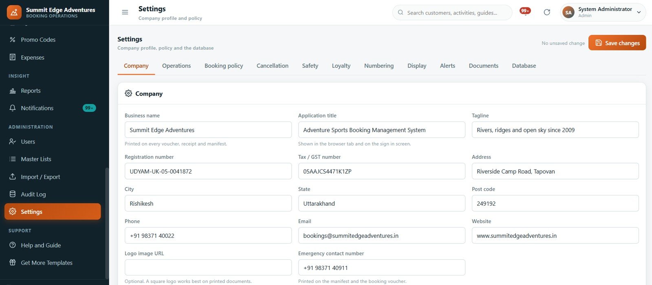Click the SA avatar circle
The image size is (652, 285).
pos(568,12)
